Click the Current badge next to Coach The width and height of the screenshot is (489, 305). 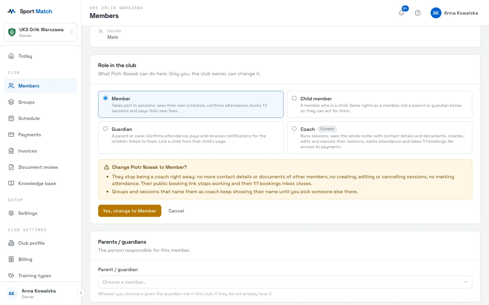[327, 129]
